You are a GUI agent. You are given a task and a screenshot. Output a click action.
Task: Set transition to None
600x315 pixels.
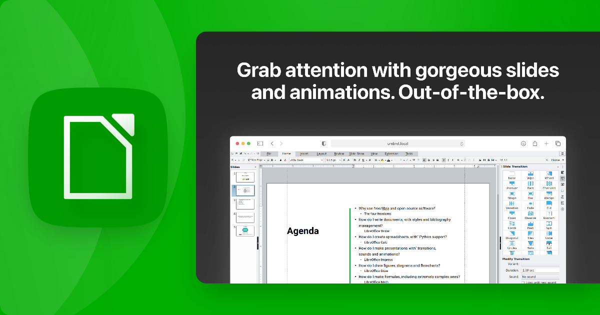tap(511, 174)
